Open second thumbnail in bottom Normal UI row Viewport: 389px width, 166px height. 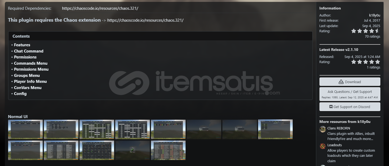[61, 150]
